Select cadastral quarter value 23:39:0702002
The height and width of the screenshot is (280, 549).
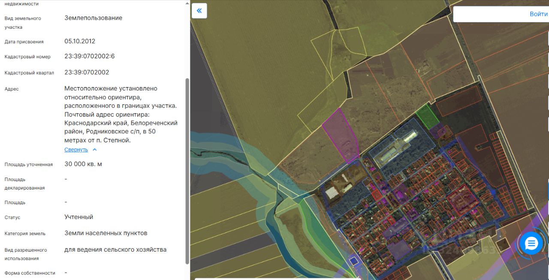pyautogui.click(x=87, y=72)
